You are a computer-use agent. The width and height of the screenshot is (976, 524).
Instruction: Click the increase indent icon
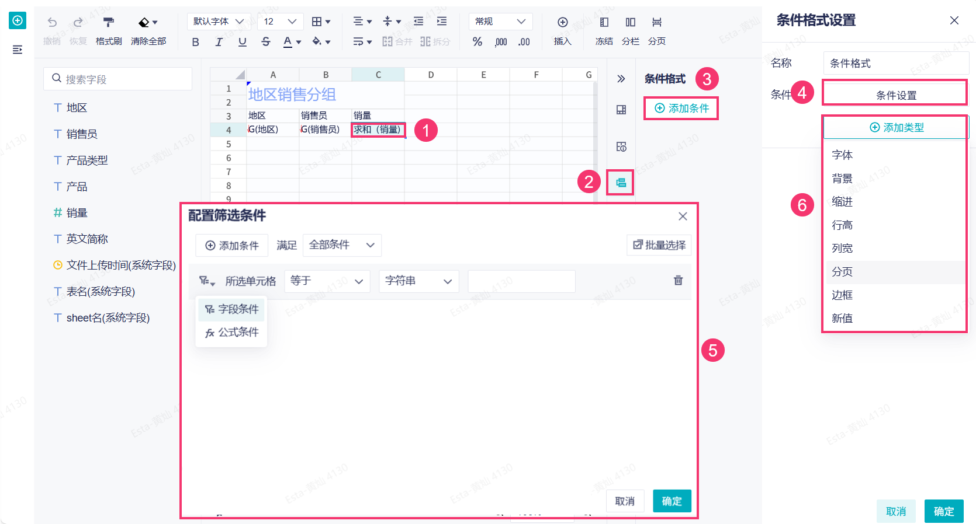point(442,22)
